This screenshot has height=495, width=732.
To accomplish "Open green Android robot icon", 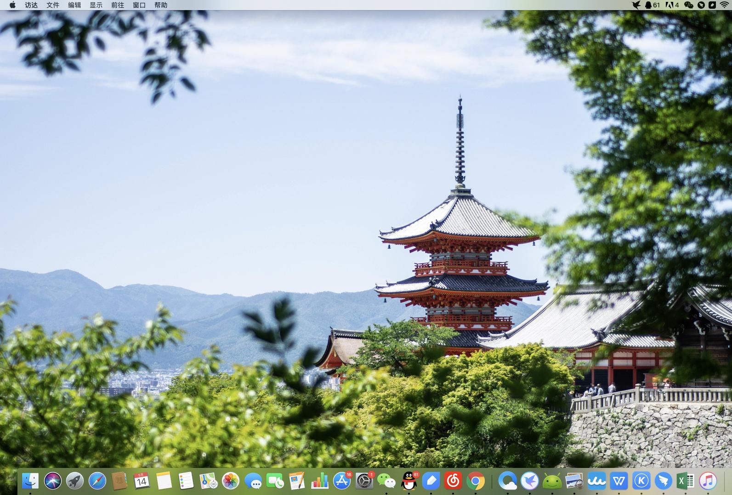I will pos(552,481).
